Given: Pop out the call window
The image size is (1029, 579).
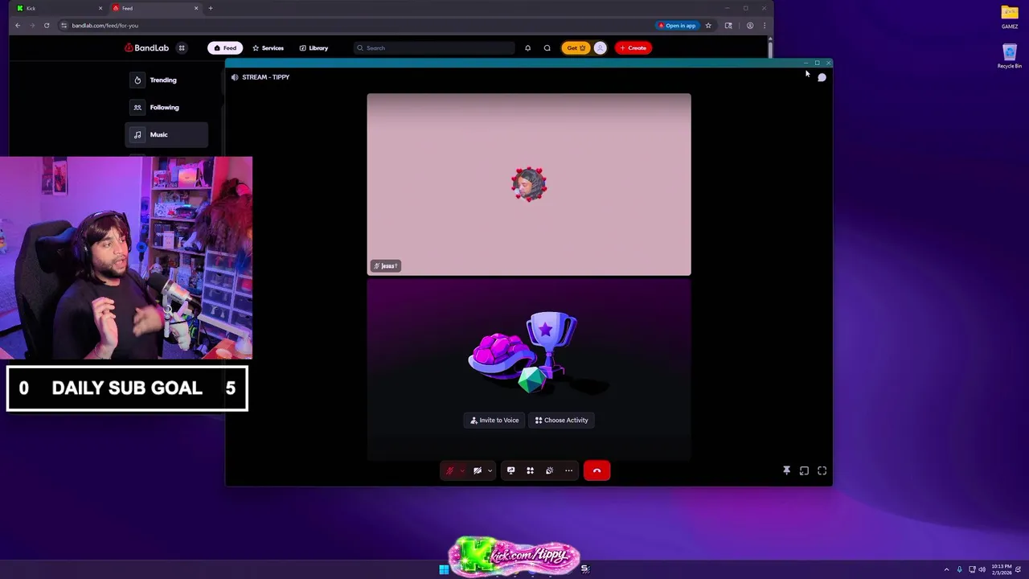Looking at the screenshot, I should (x=804, y=470).
